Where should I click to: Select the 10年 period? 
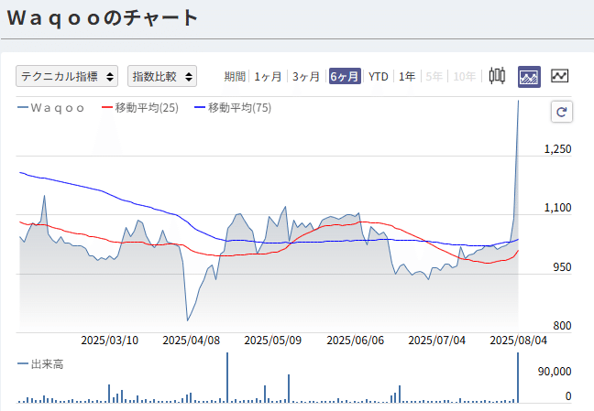pos(465,77)
